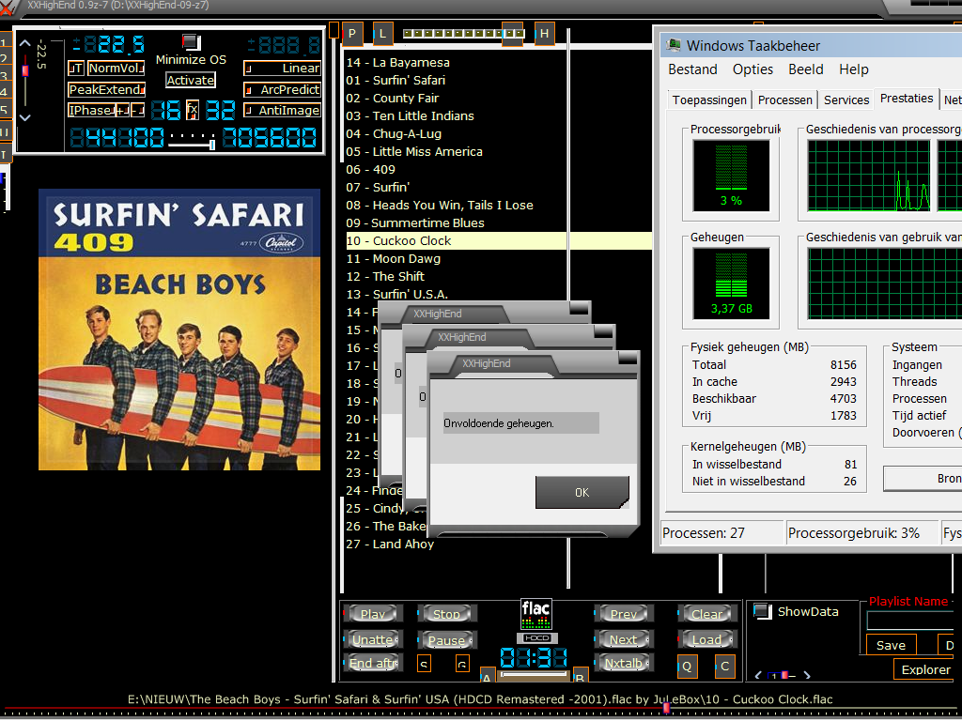The image size is (962, 721).
Task: Click the flac format icon
Action: click(x=535, y=614)
